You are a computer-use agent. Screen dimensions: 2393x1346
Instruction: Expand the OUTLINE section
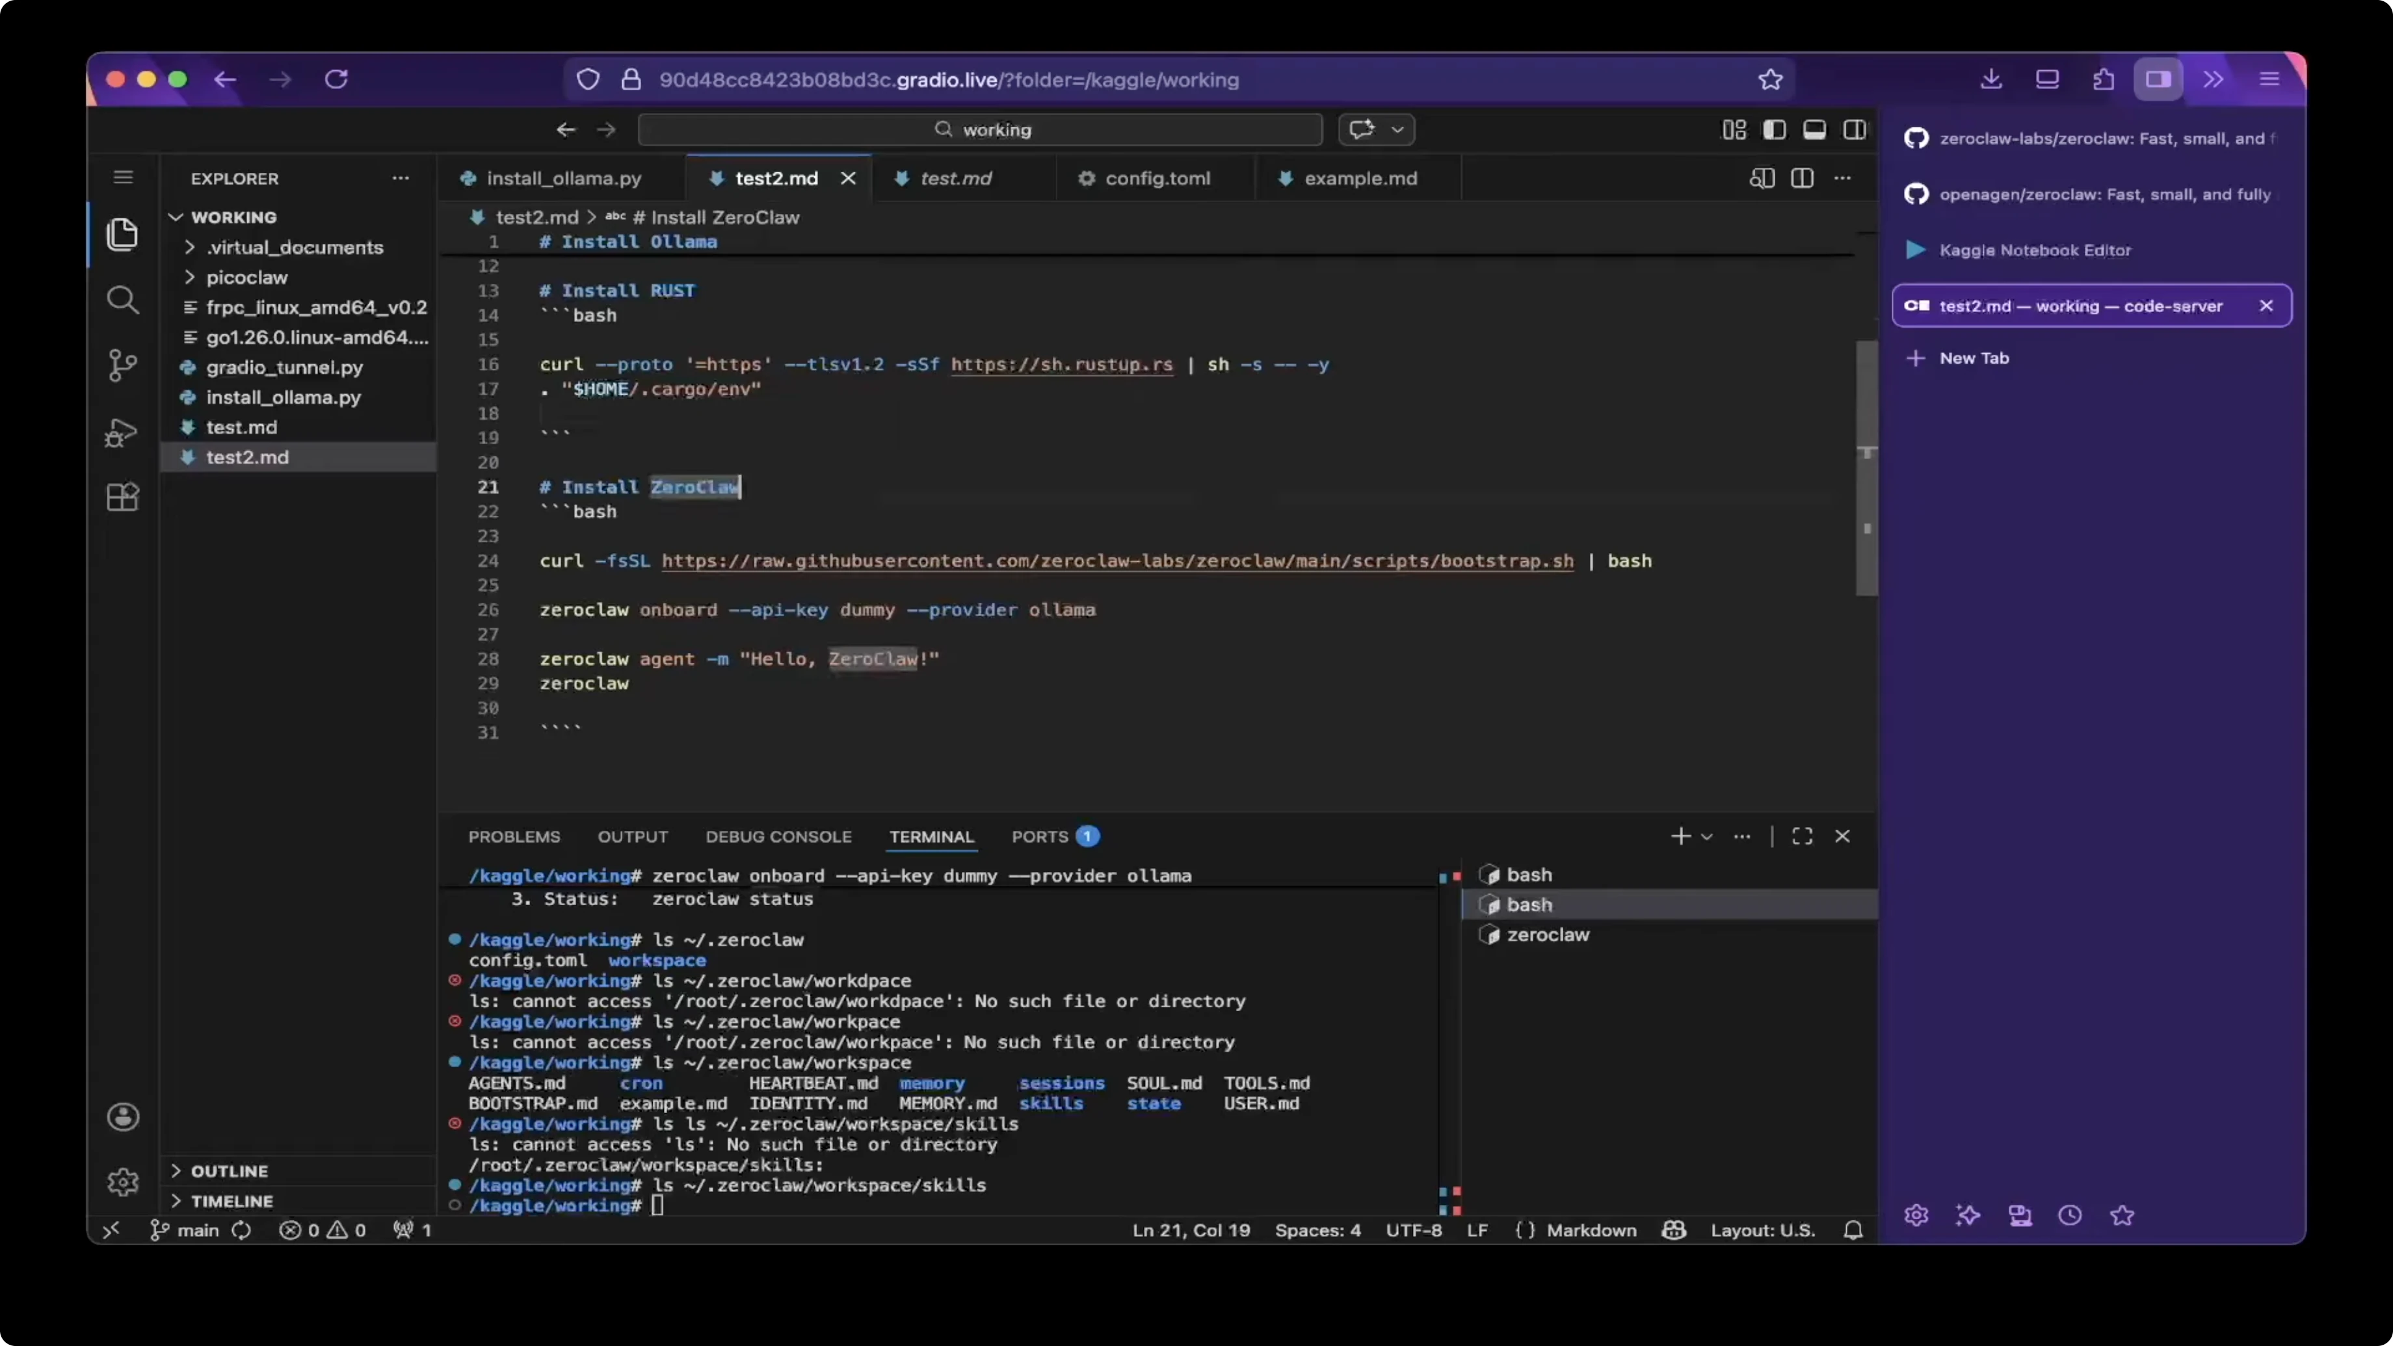pos(228,1170)
